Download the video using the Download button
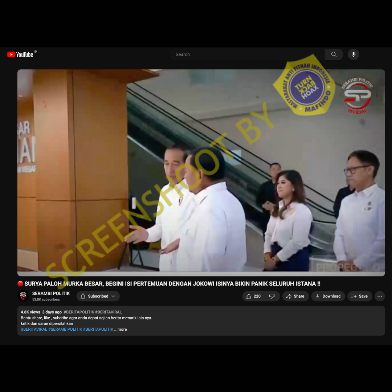Screen dimensions: 392x392 328,296
